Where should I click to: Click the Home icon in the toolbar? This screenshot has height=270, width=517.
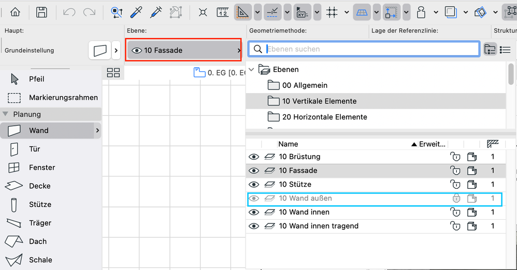pyautogui.click(x=15, y=12)
